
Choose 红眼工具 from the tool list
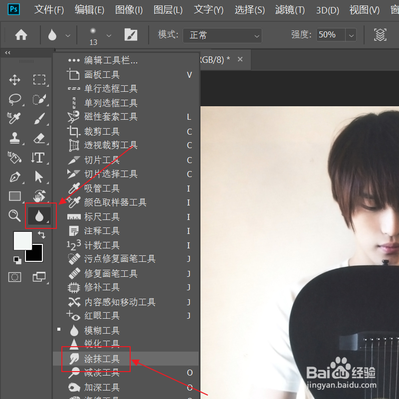click(126, 316)
